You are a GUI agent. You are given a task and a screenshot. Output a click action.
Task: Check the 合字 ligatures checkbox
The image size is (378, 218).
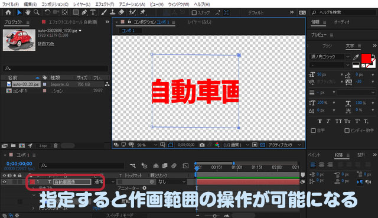313,131
